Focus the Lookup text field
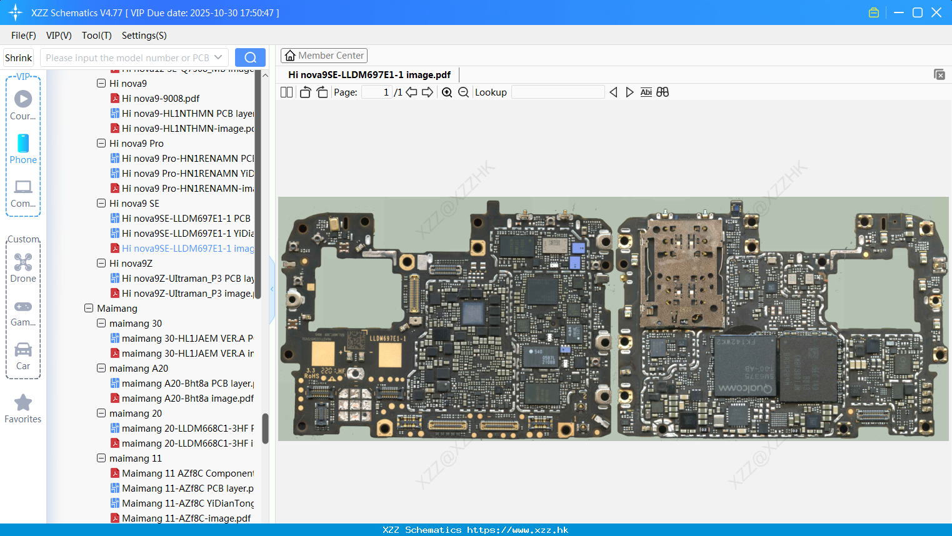This screenshot has height=536, width=952. [x=558, y=92]
